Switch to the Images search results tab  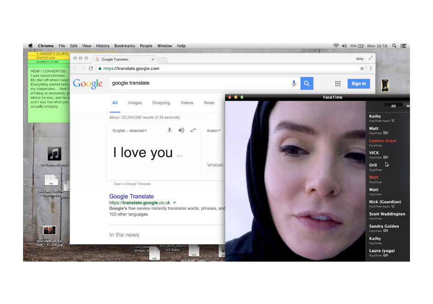135,103
